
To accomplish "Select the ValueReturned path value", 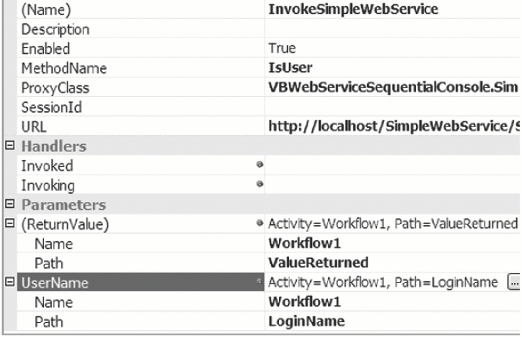I will (x=318, y=262).
